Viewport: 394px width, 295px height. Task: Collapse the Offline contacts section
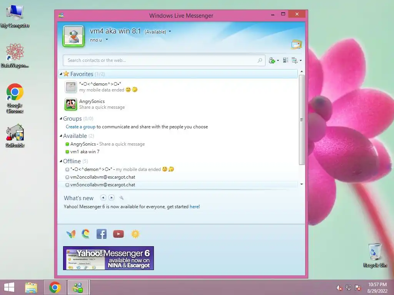pyautogui.click(x=61, y=161)
